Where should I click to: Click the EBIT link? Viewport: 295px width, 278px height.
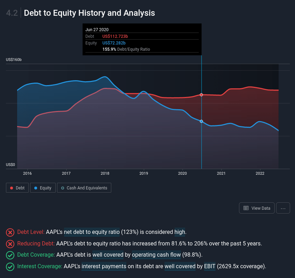pos(210,266)
